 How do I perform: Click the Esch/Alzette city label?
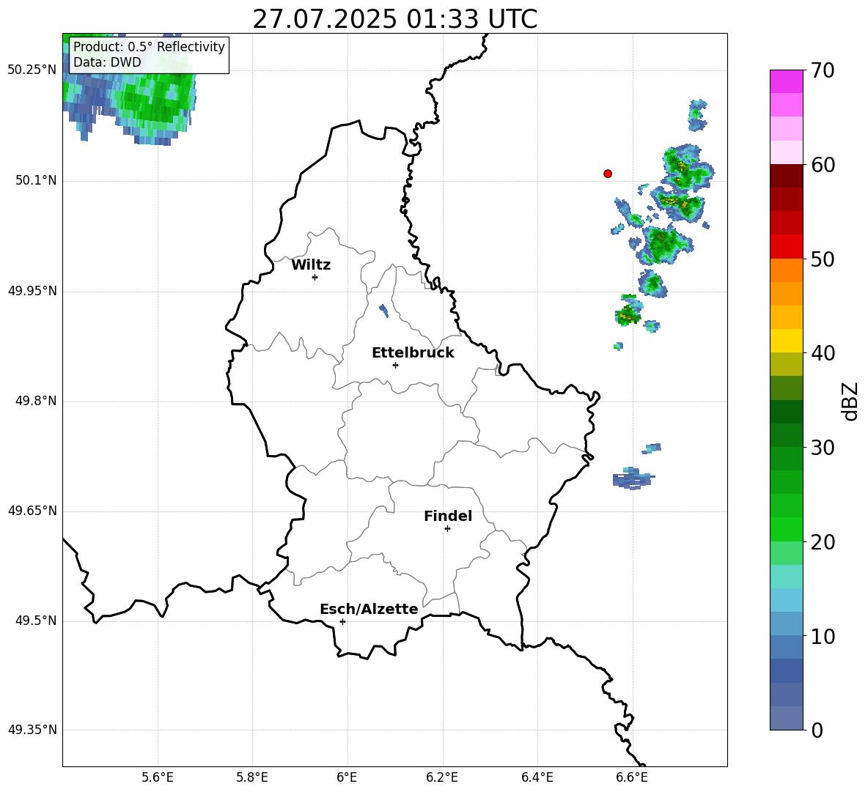[369, 609]
